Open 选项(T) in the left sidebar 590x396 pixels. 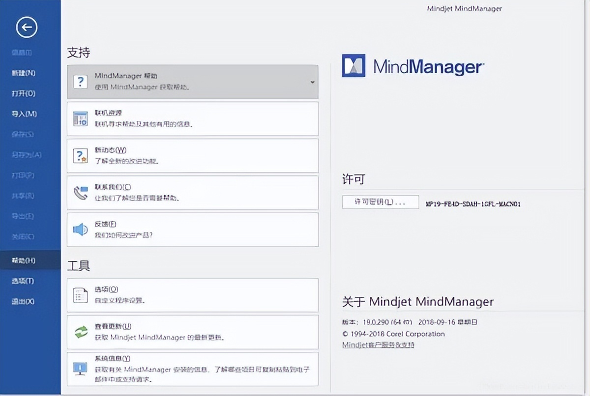(x=23, y=281)
